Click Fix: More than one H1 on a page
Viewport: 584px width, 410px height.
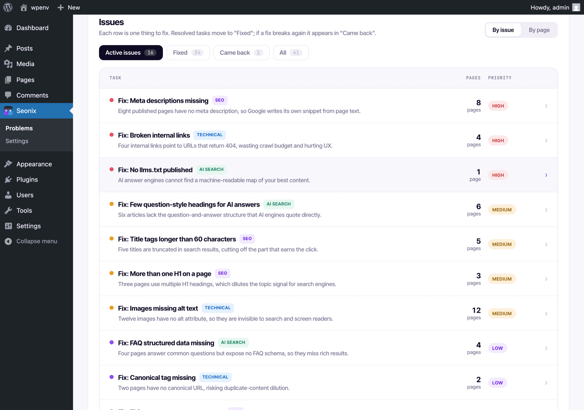(164, 274)
